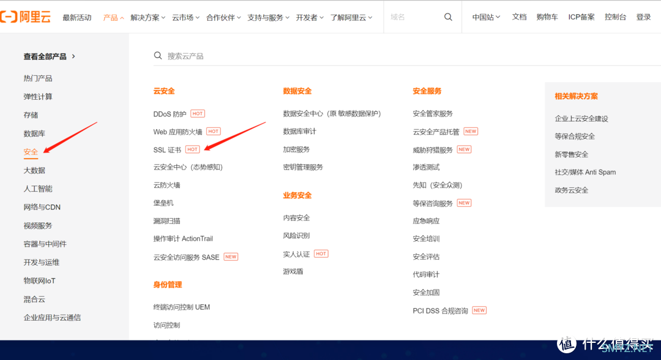
Task: Select 存储 category in sidebar
Action: (x=31, y=115)
